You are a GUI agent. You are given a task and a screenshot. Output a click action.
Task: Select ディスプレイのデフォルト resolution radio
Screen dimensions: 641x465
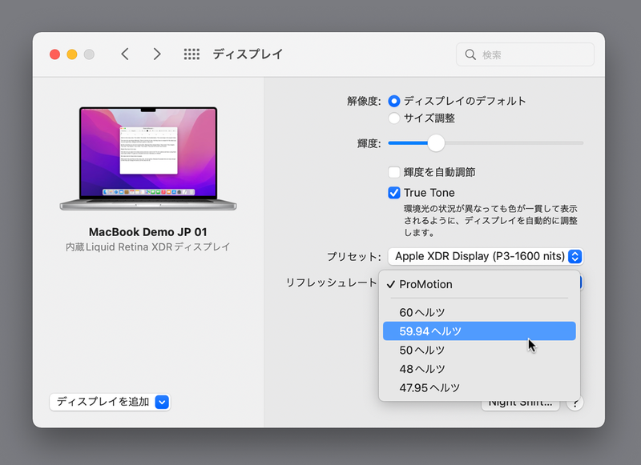tap(394, 101)
